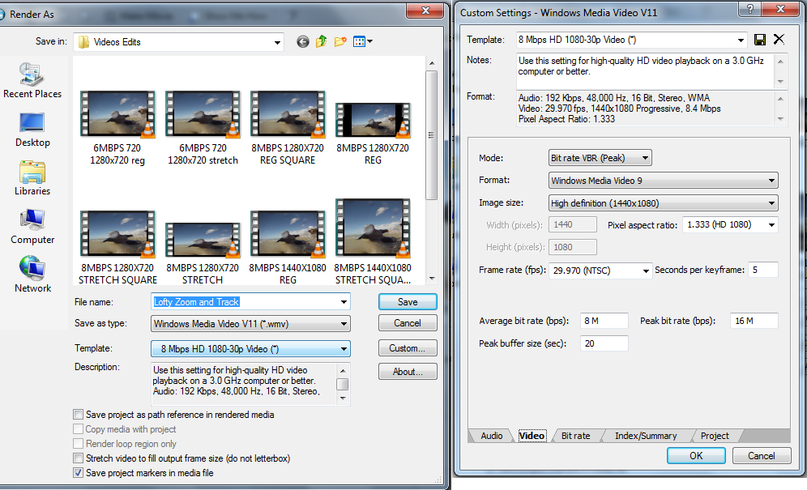
Task: Click the help question-mark button in Custom Settings
Action: (750, 9)
